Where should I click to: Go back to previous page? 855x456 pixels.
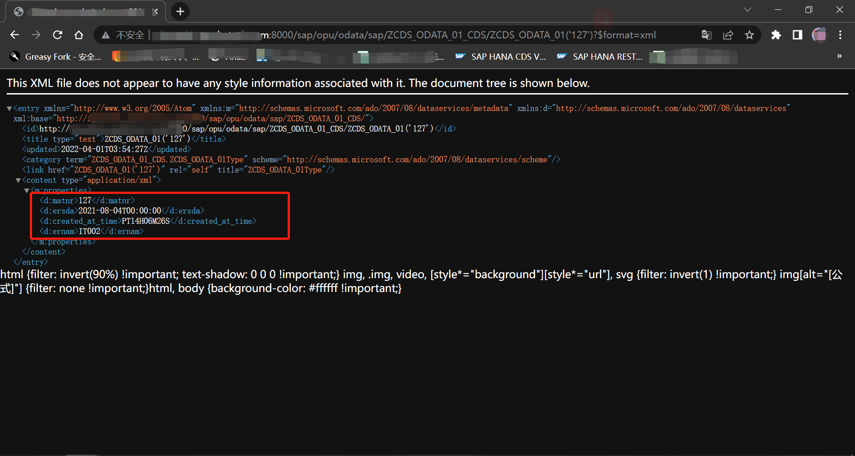15,35
